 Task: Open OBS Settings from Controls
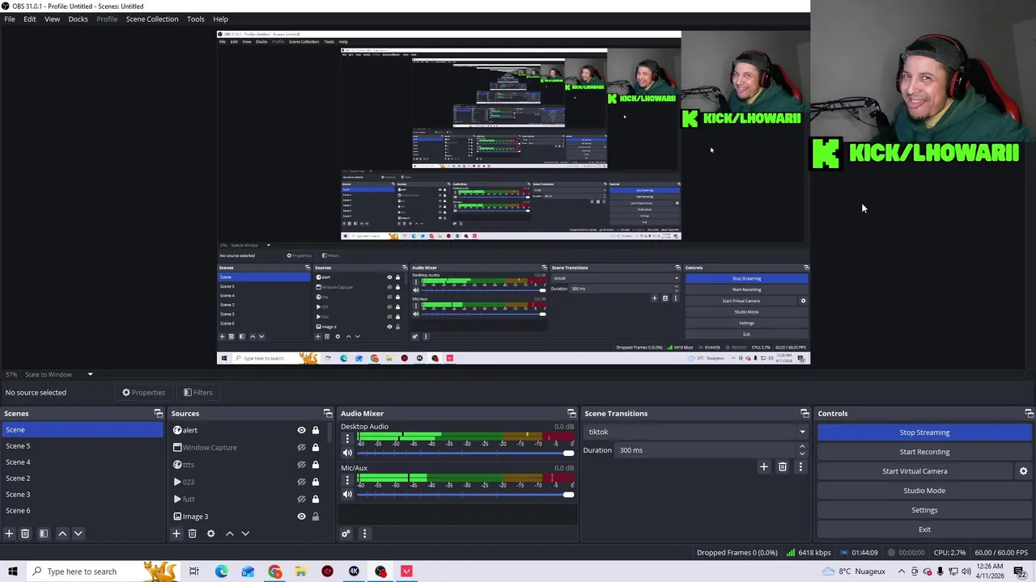[924, 510]
